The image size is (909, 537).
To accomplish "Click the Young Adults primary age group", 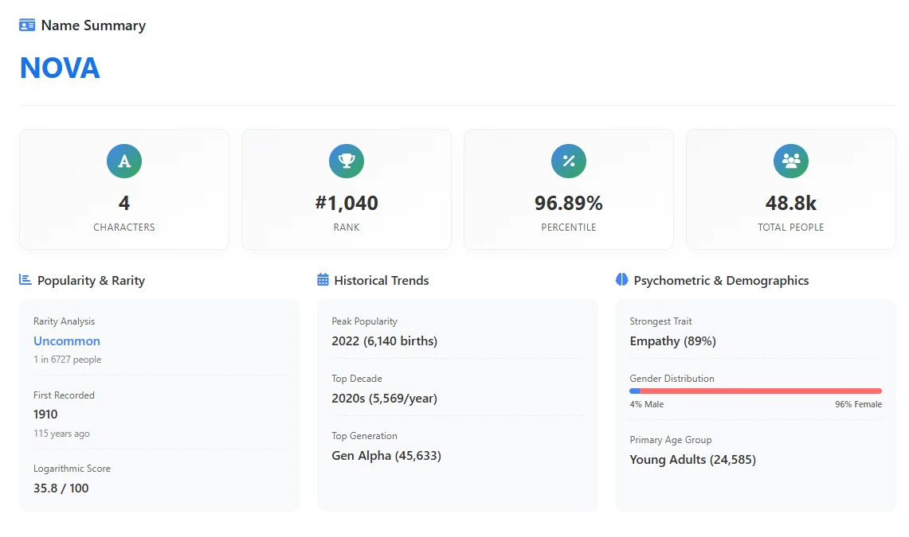I will click(x=692, y=460).
